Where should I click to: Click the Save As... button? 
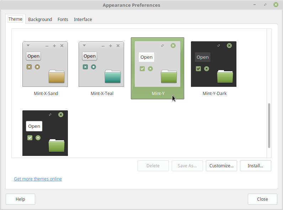187,166
